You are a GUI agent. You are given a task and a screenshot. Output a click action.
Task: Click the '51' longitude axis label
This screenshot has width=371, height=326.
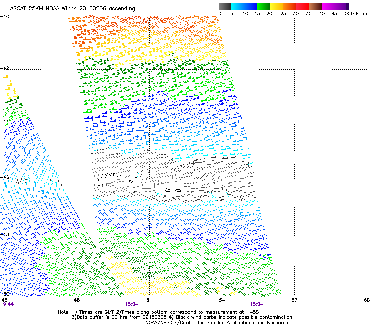(149, 300)
